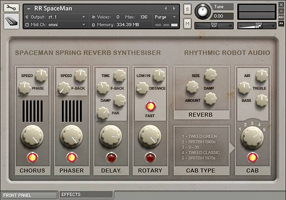Click the "3 - V-30" cab list entry

pyautogui.click(x=190, y=147)
